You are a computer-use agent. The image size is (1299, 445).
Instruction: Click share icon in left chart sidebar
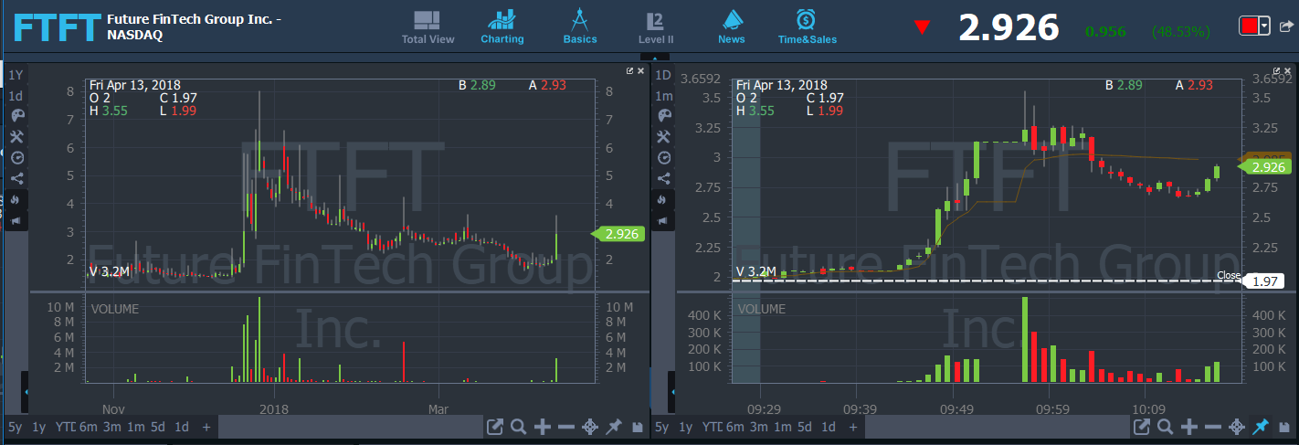(16, 178)
